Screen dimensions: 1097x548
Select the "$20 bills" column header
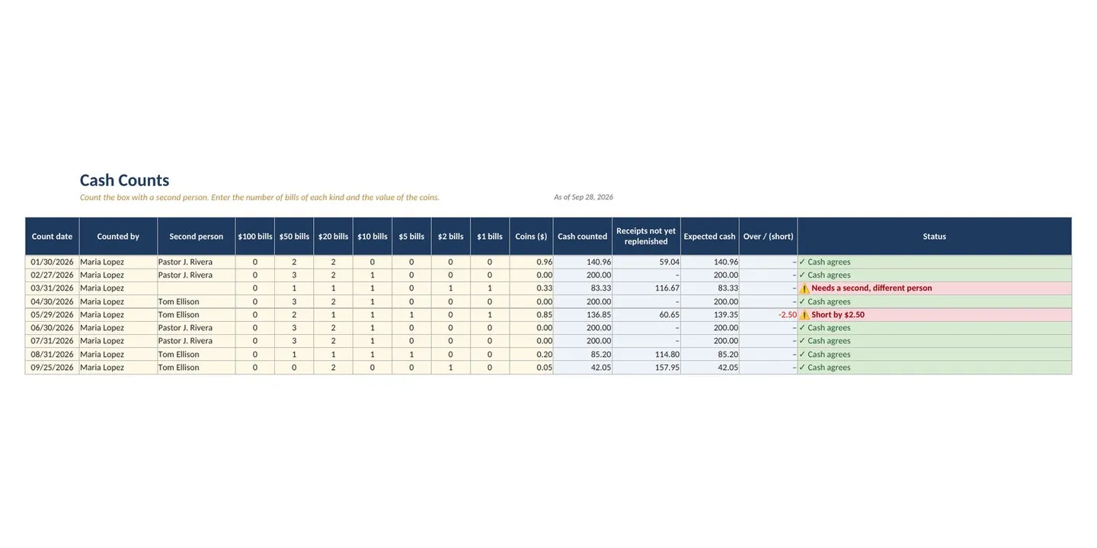(x=333, y=237)
